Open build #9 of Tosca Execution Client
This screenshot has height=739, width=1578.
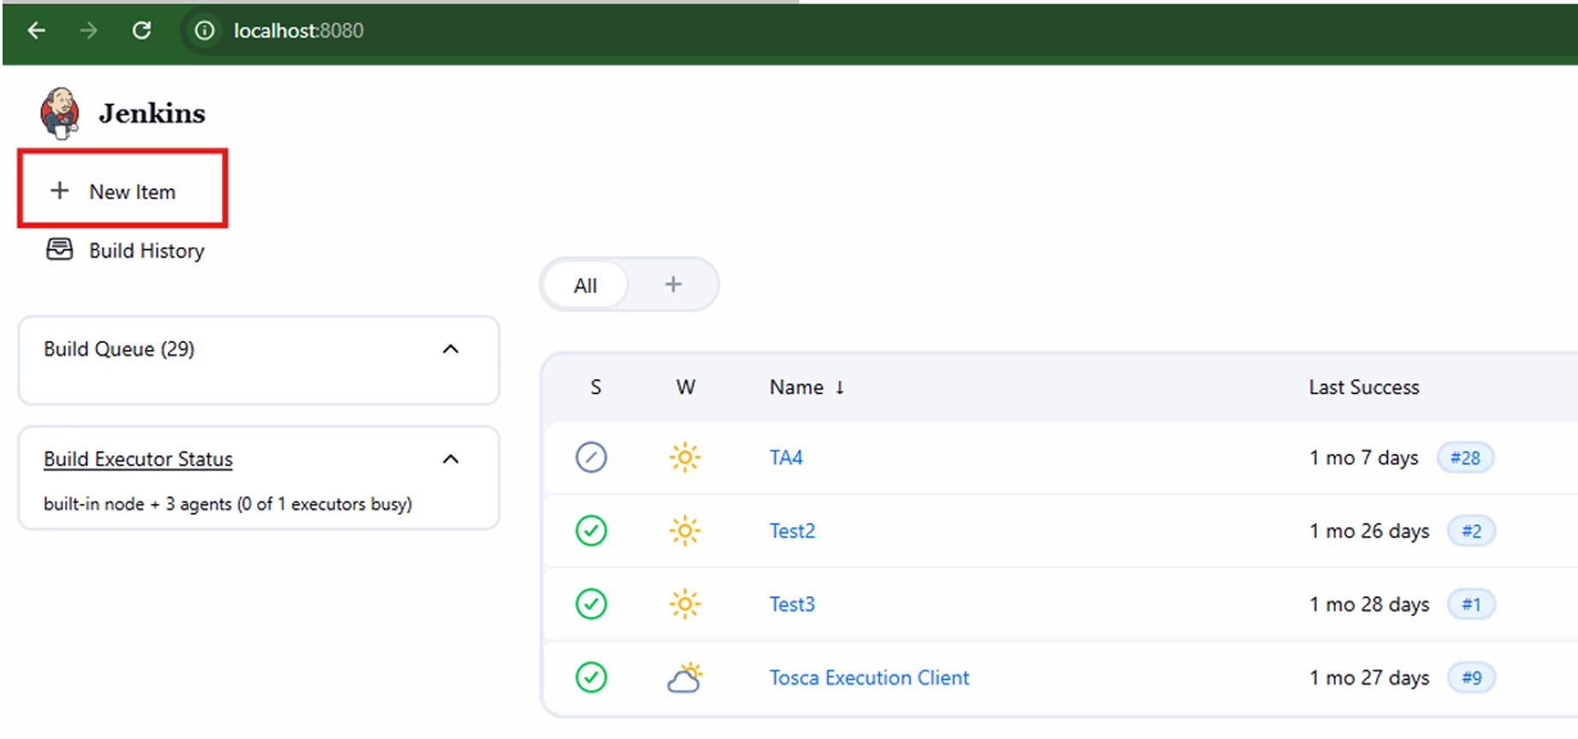[1471, 677]
